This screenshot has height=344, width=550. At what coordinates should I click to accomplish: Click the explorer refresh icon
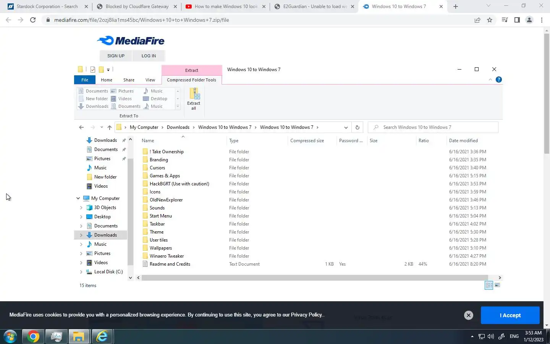point(357,127)
